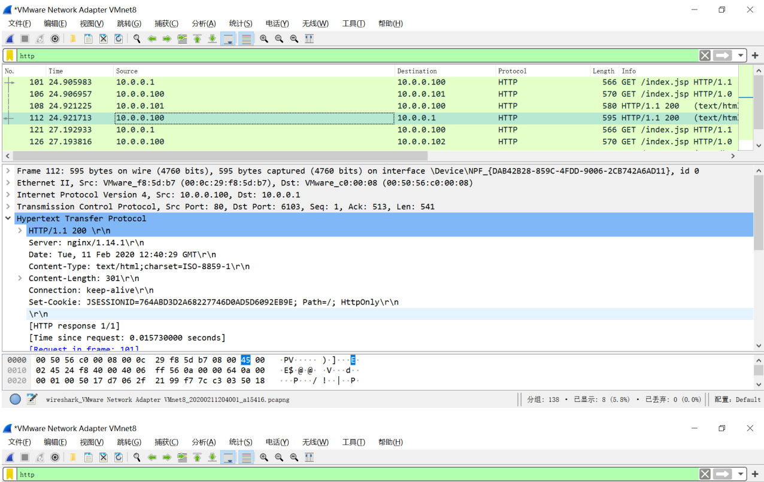Add a filter button with the upper plus icon
This screenshot has width=764, height=482.
click(x=755, y=56)
